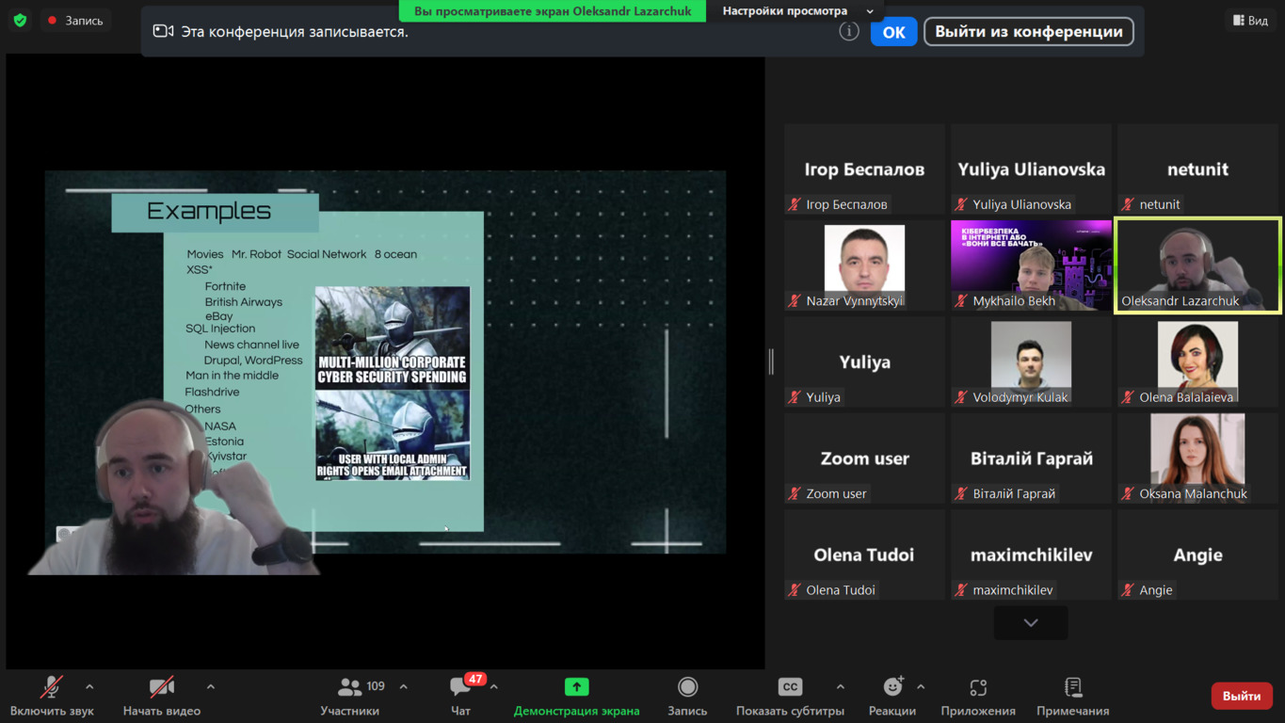Select Volodymyr Kulak video tile

pos(1031,361)
